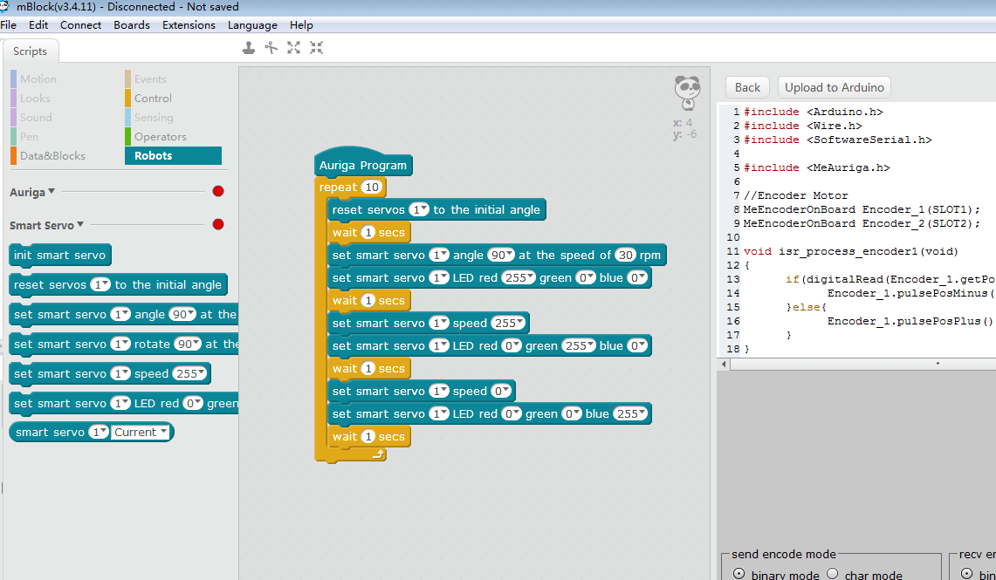Select char mode for send encode
The height and width of the screenshot is (580, 996).
[x=833, y=574]
